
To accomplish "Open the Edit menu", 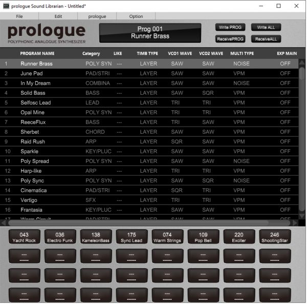I will 58,16.
